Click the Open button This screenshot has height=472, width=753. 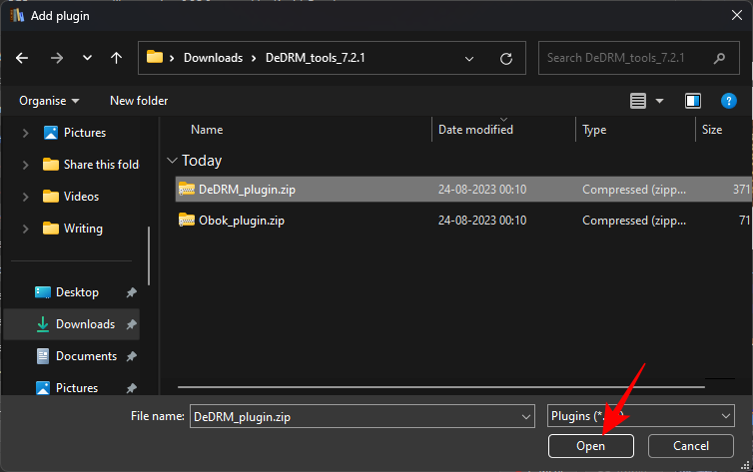(590, 446)
